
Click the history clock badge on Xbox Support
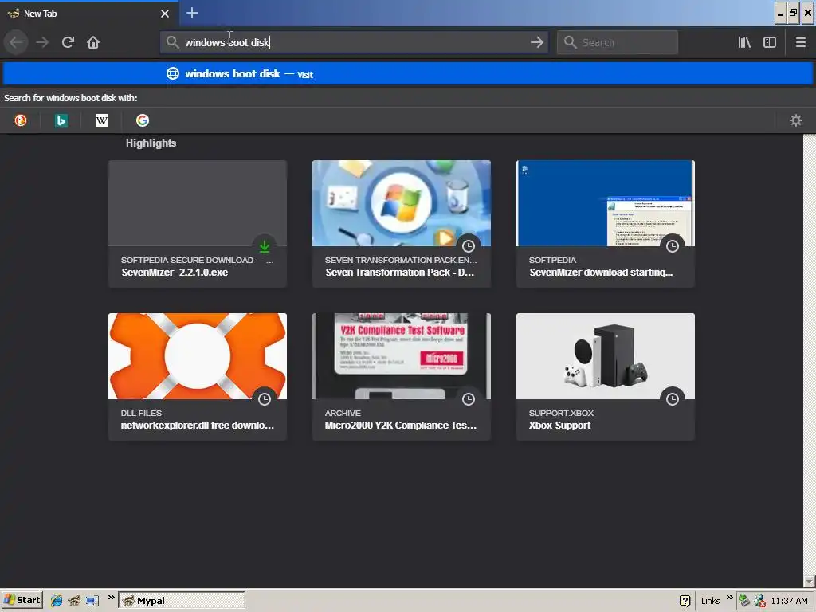(x=673, y=399)
